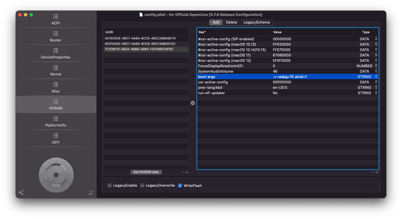Open the DeviceProperties section icon

[x=56, y=50]
